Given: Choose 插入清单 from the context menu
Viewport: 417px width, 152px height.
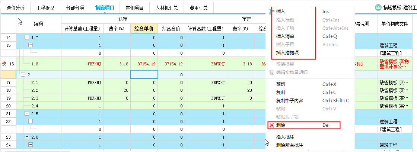Looking at the screenshot, I should coord(285,36).
